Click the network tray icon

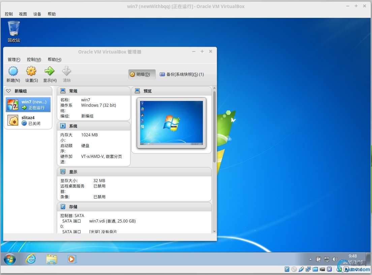(327, 260)
